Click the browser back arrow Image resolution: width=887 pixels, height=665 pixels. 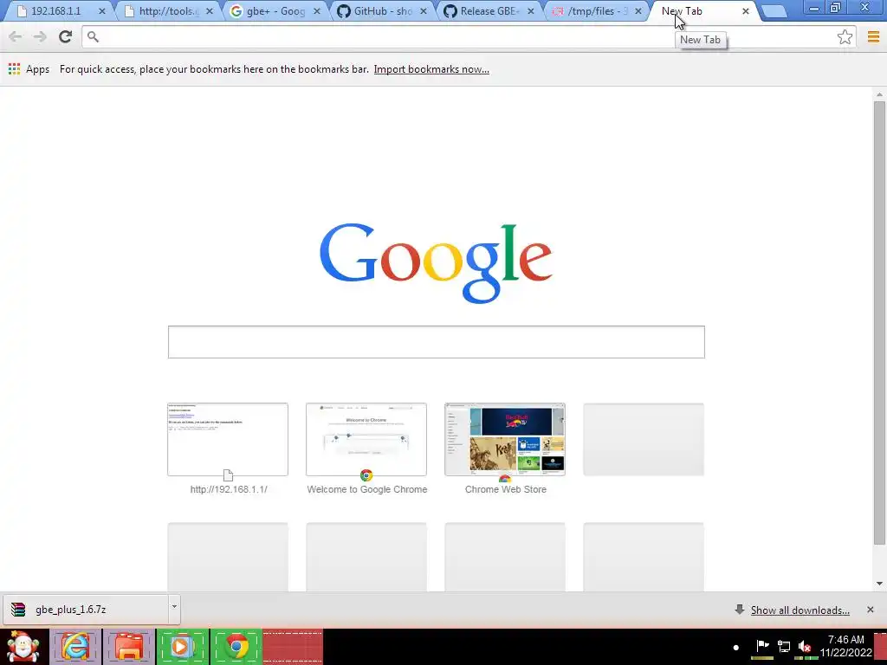16,36
